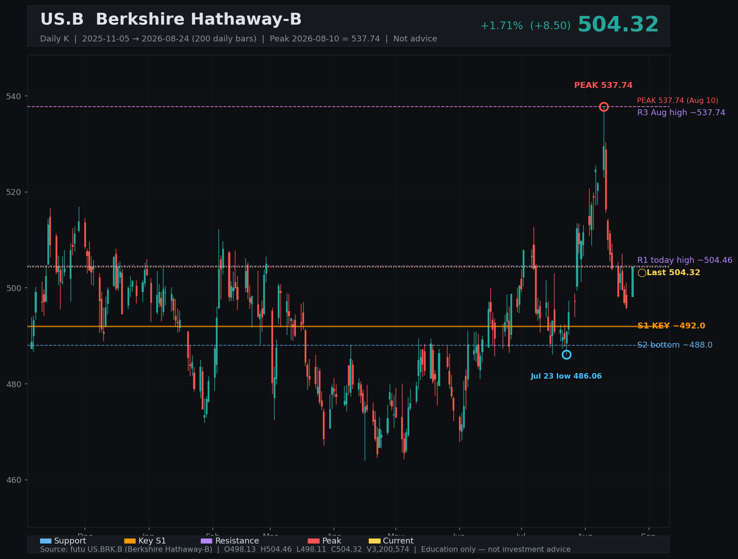
Task: Click the 'PEAK 537.74' bold annotation
Action: pyautogui.click(x=603, y=85)
